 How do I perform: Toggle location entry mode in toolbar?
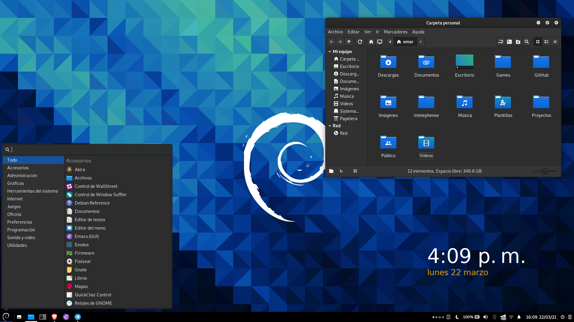click(x=501, y=42)
